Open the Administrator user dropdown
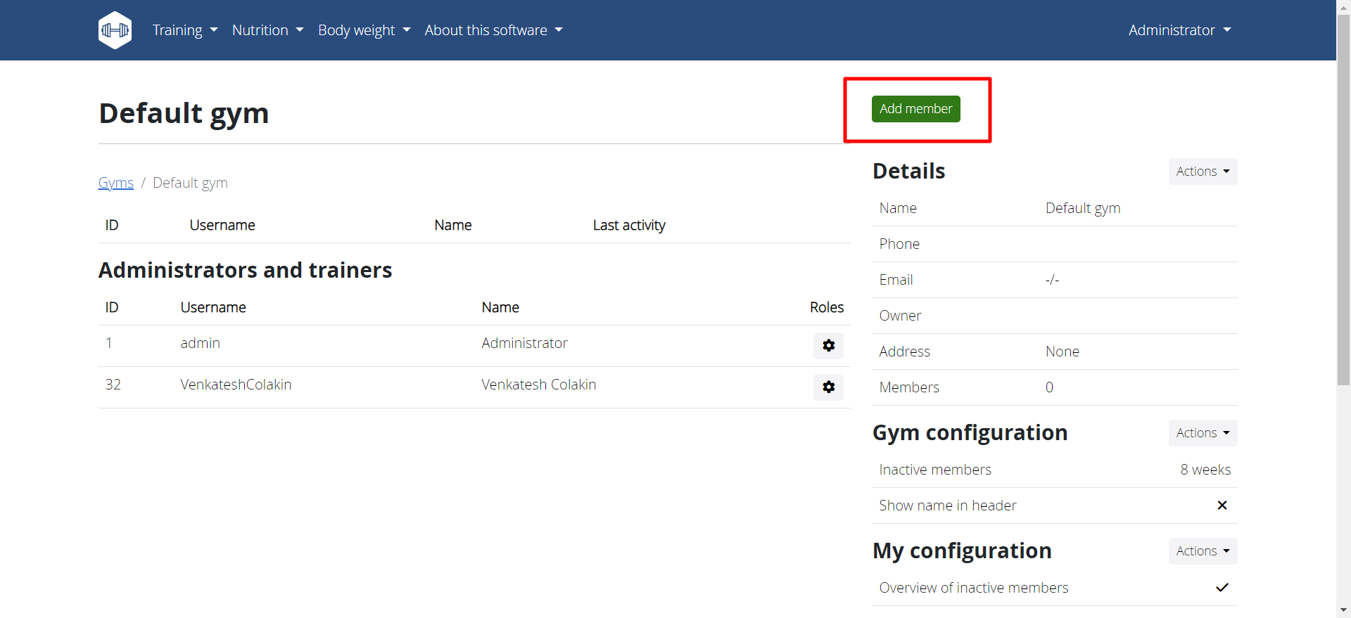This screenshot has height=618, width=1351. point(1179,30)
